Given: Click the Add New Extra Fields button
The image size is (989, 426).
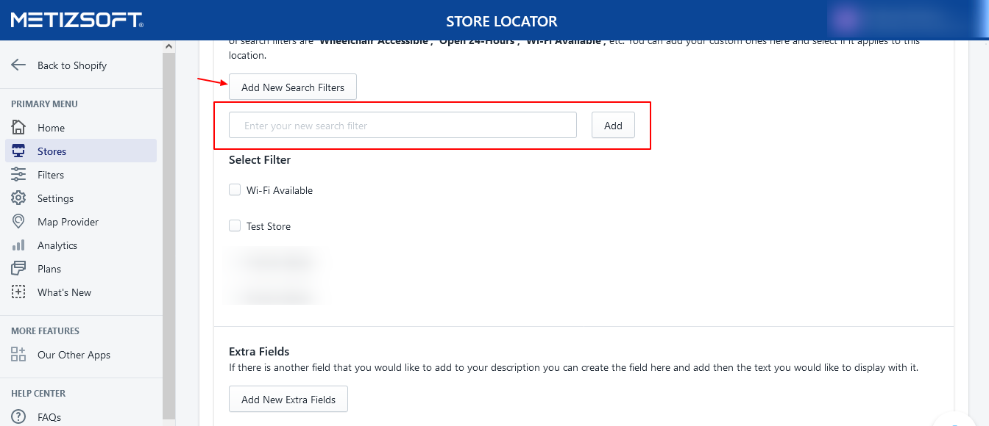Looking at the screenshot, I should [288, 400].
